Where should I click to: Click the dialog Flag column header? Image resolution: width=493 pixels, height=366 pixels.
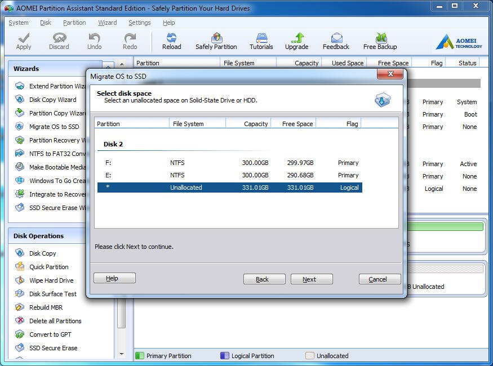(339, 124)
